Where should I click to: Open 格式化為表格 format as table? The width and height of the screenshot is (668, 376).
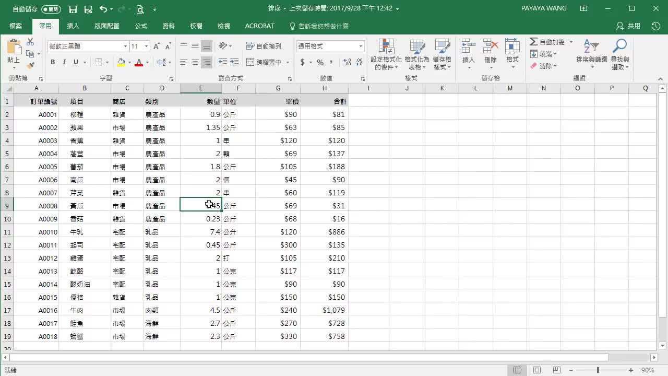click(x=417, y=54)
